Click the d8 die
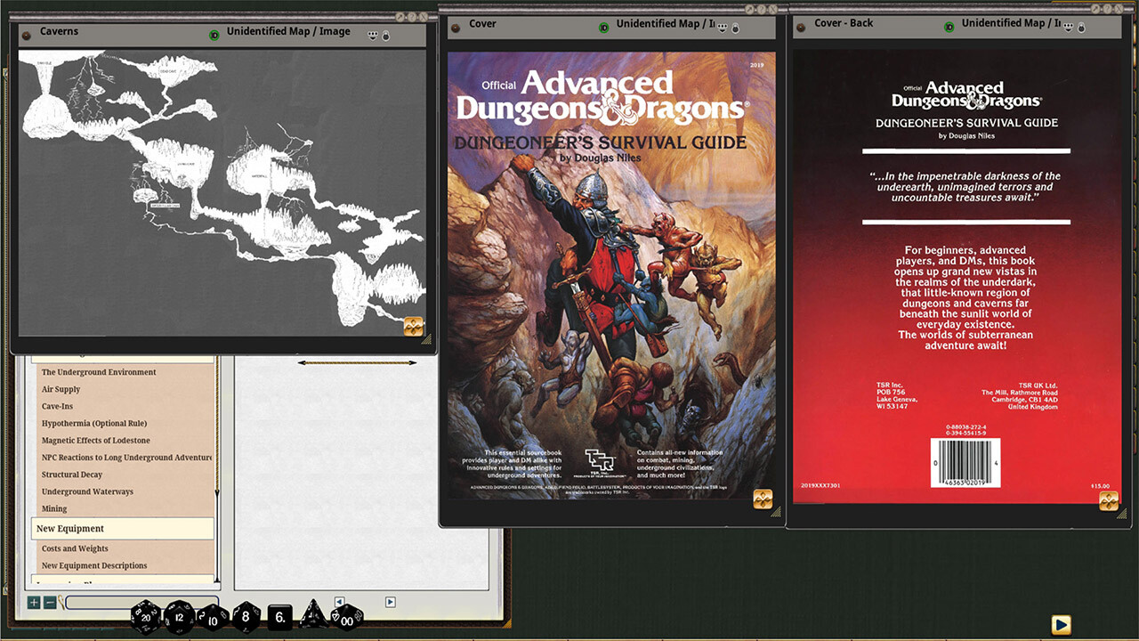This screenshot has width=1139, height=641. tap(246, 616)
